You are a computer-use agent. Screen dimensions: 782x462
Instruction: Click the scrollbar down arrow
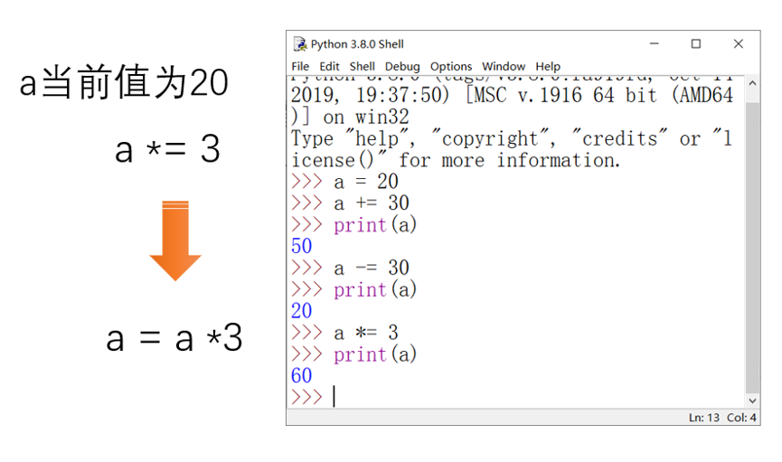coord(752,401)
